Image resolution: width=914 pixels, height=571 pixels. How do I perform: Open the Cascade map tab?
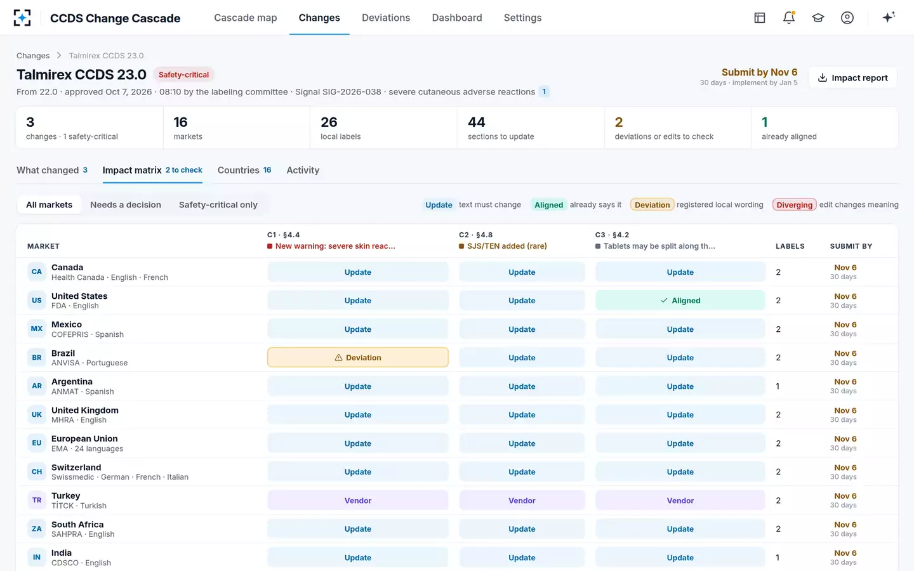[x=246, y=18]
